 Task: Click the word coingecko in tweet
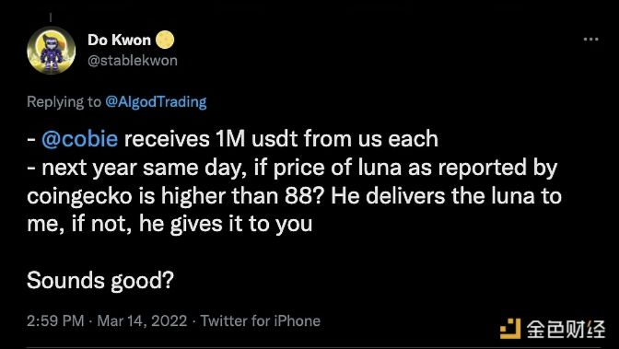pos(79,197)
